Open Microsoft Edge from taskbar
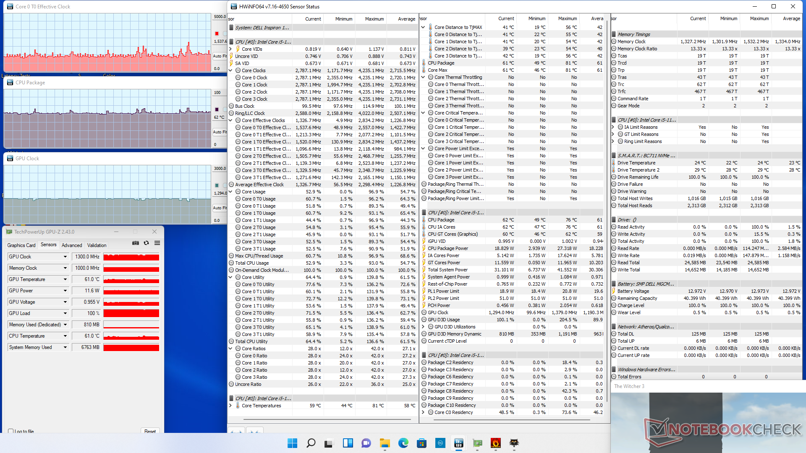This screenshot has width=806, height=453. (403, 443)
